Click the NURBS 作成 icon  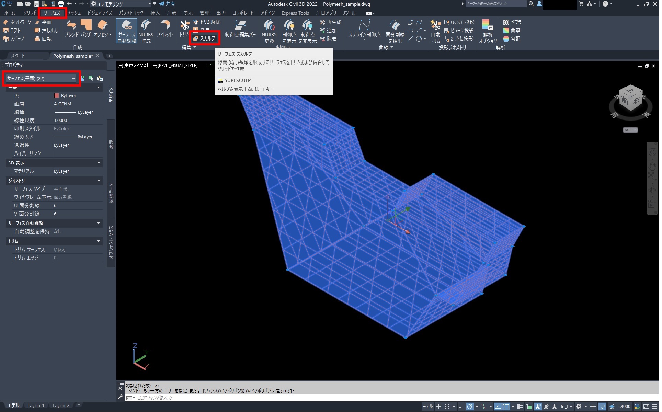pyautogui.click(x=146, y=31)
